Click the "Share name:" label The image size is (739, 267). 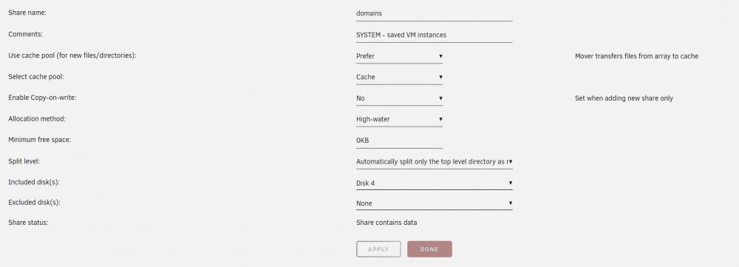tap(27, 13)
